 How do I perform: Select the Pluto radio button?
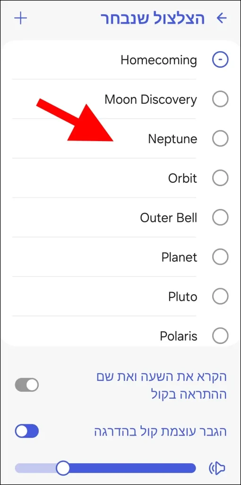coord(220,296)
